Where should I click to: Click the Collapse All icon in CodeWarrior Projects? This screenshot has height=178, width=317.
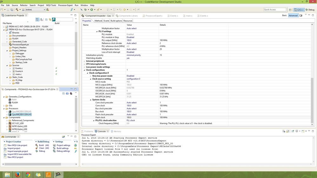click(x=46, y=19)
